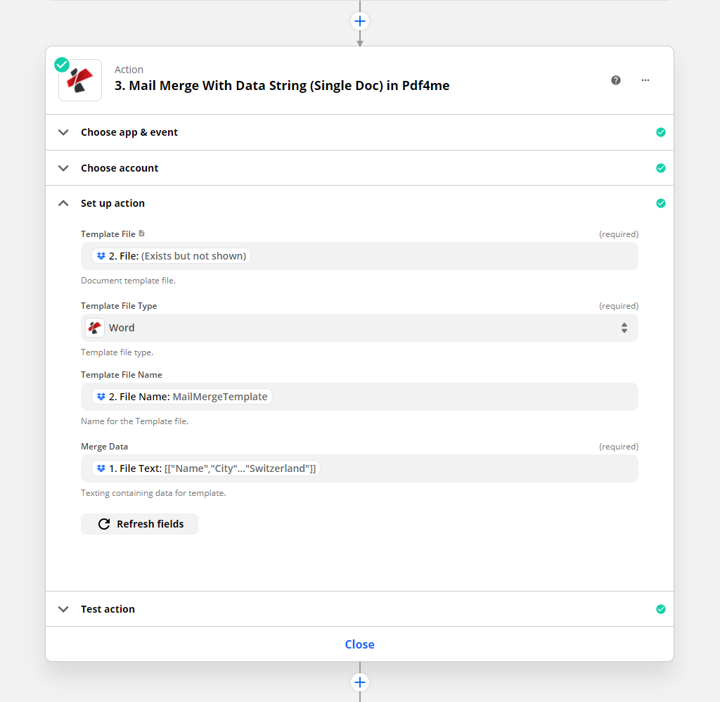720x702 pixels.
Task: Click green checkmark on Choose app & event
Action: pos(661,132)
